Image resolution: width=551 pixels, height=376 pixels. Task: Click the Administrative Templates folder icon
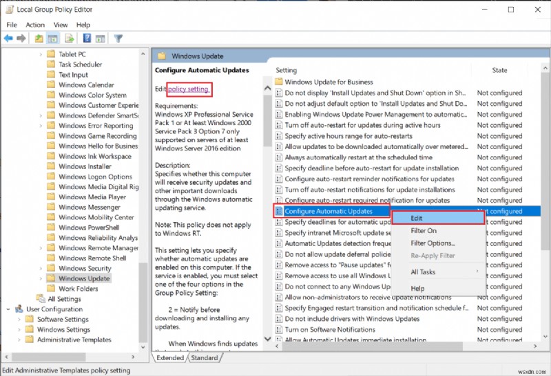click(x=30, y=339)
